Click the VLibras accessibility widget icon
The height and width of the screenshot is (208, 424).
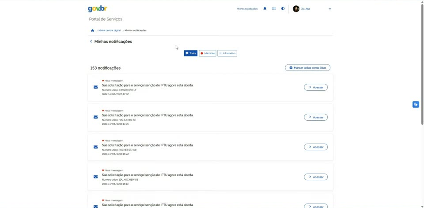click(416, 104)
